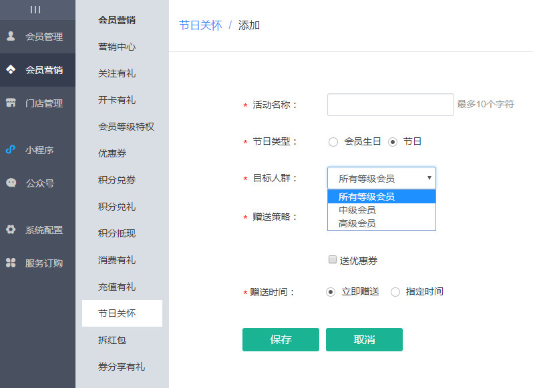Viewport: 533px width, 388px height.
Task: Follow the 节日关怀 breadcrumb link
Action: 200,25
